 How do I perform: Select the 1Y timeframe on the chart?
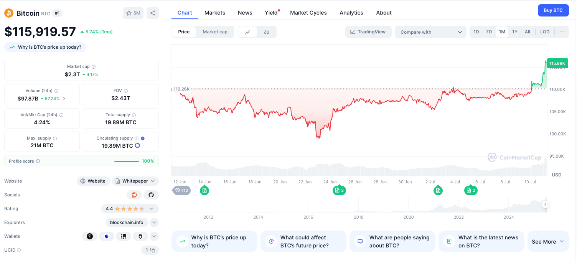514,32
